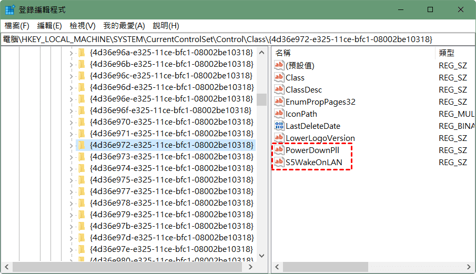This screenshot has width=476, height=274.
Task: Click right arrow of values pane horizontal scrollbar
Action: [x=469, y=267]
